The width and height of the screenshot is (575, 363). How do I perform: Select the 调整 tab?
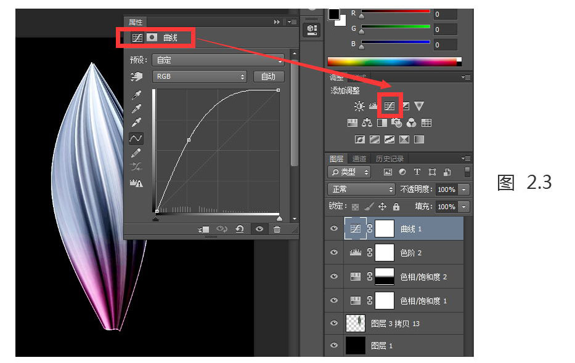pos(336,78)
